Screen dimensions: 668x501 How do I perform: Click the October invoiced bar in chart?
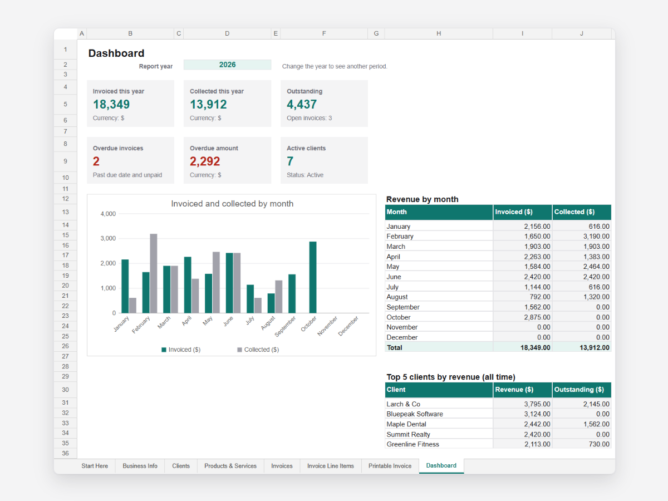pyautogui.click(x=313, y=277)
